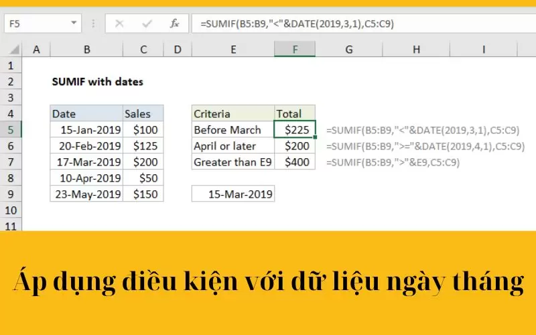Click cell containing 20-Feb-2019
Image resolution: width=536 pixels, height=335 pixels.
click(x=86, y=145)
